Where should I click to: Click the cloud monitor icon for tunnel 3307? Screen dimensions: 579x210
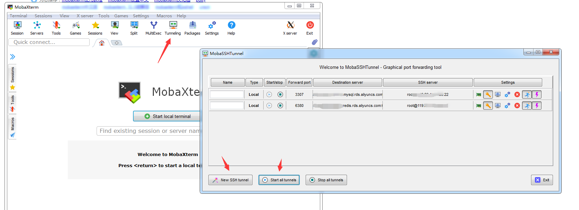pos(498,94)
